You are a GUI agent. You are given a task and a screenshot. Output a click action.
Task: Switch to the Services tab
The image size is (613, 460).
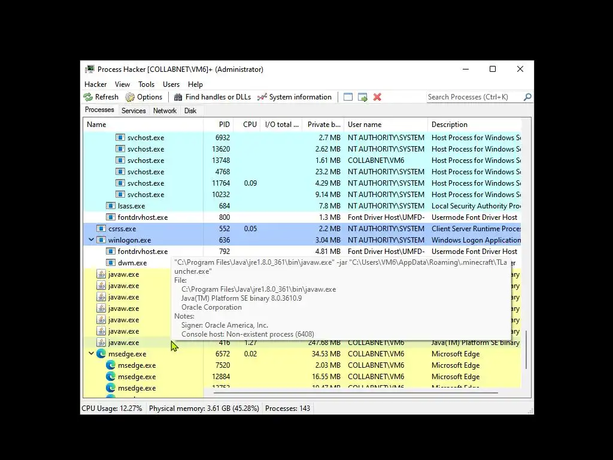133,111
